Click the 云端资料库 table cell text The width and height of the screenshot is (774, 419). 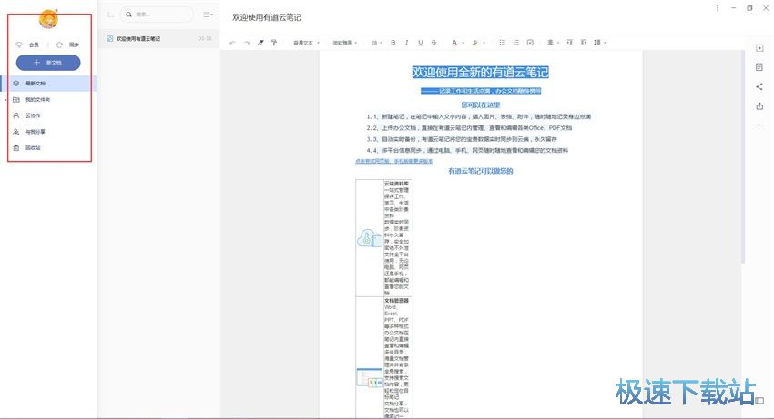click(x=396, y=184)
